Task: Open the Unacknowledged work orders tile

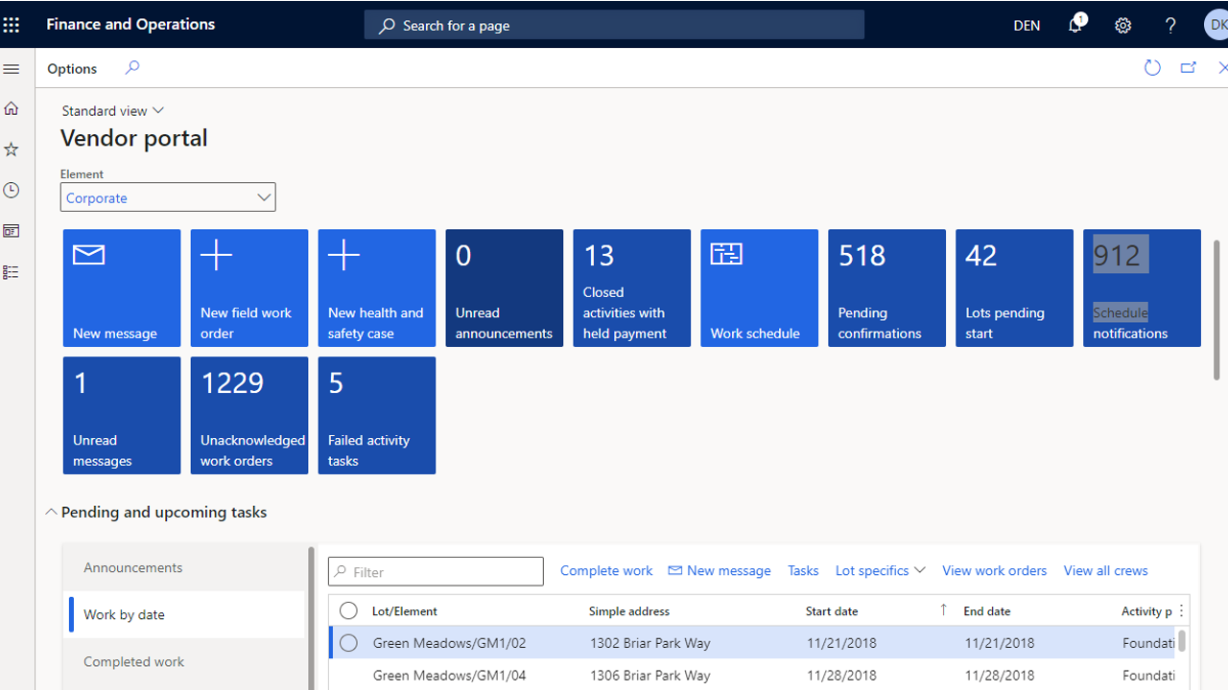Action: 249,416
